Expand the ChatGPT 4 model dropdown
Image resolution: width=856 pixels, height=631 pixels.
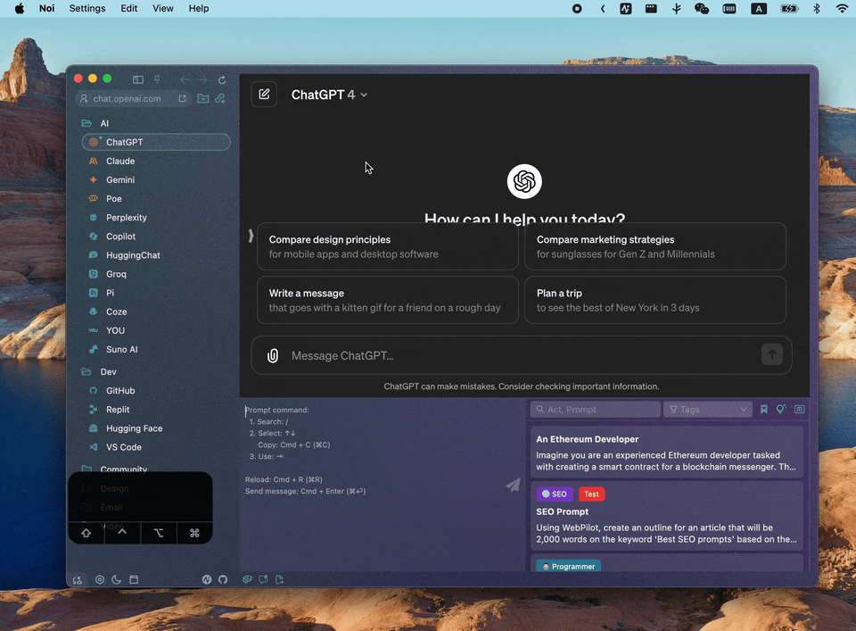329,95
